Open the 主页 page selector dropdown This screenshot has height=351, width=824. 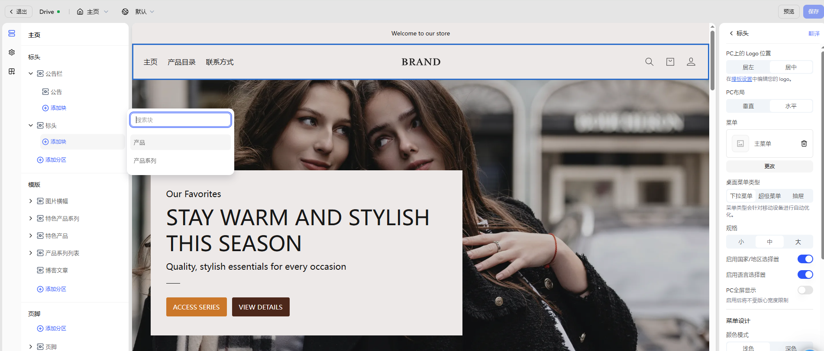[x=93, y=12]
